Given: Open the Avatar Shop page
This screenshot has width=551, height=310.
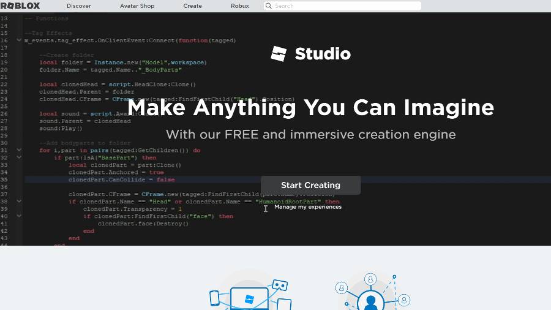Looking at the screenshot, I should (x=137, y=6).
